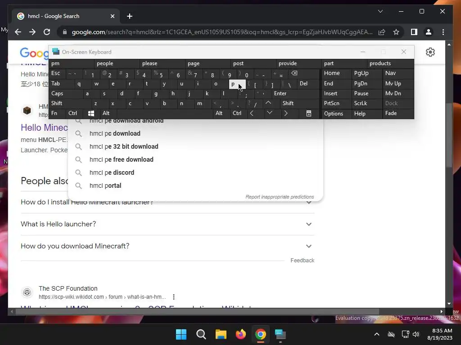The height and width of the screenshot is (345, 461).
Task: Click the up arrow key on keyboard
Action: pos(268,103)
